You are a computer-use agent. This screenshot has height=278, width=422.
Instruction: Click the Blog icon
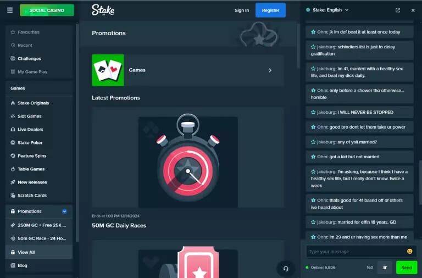pos(13,265)
